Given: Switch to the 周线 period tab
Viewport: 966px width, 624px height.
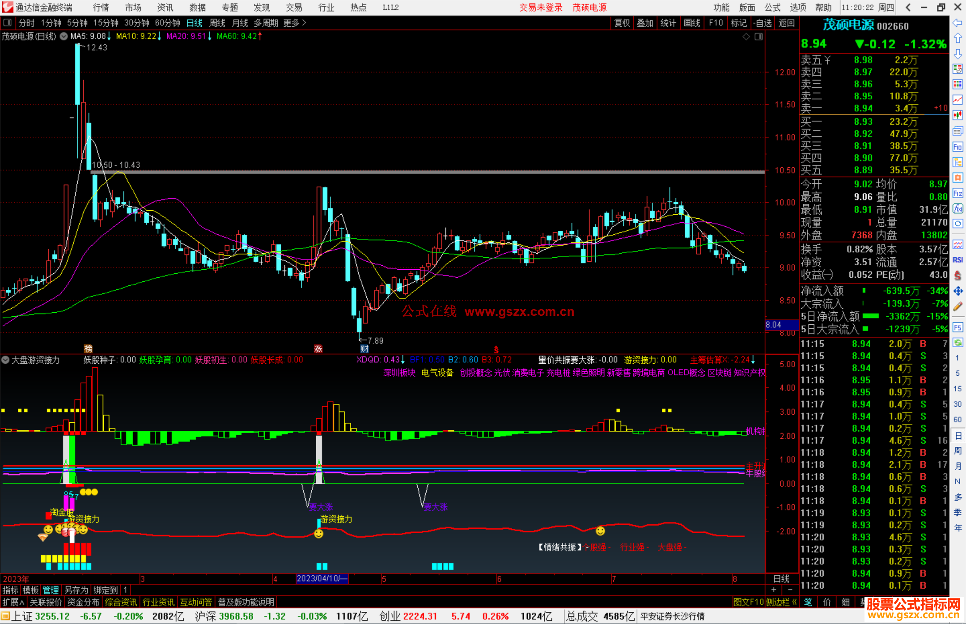Looking at the screenshot, I should click(217, 23).
